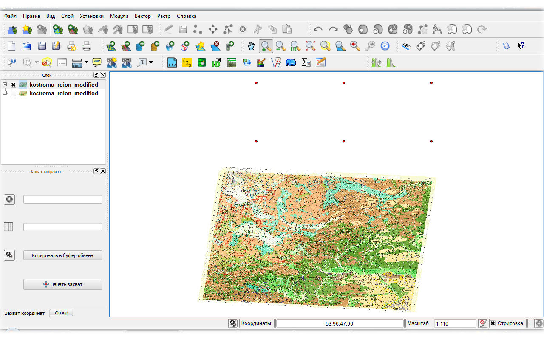
Task: Open the attribute table icon
Action: point(62,63)
